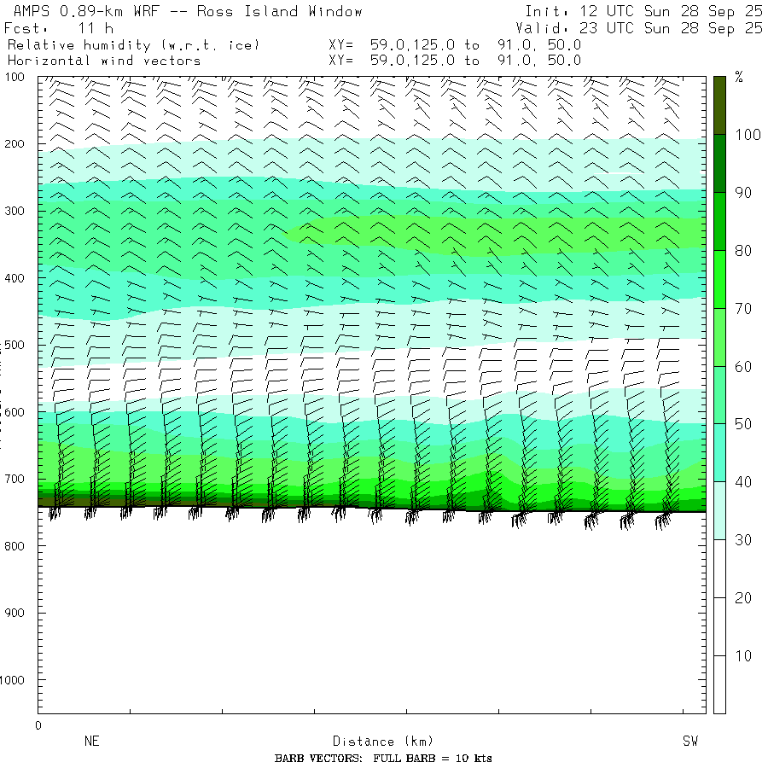
Task: Click the 'Relative humidity (w.r.t. ice)' label
Action: [133, 45]
